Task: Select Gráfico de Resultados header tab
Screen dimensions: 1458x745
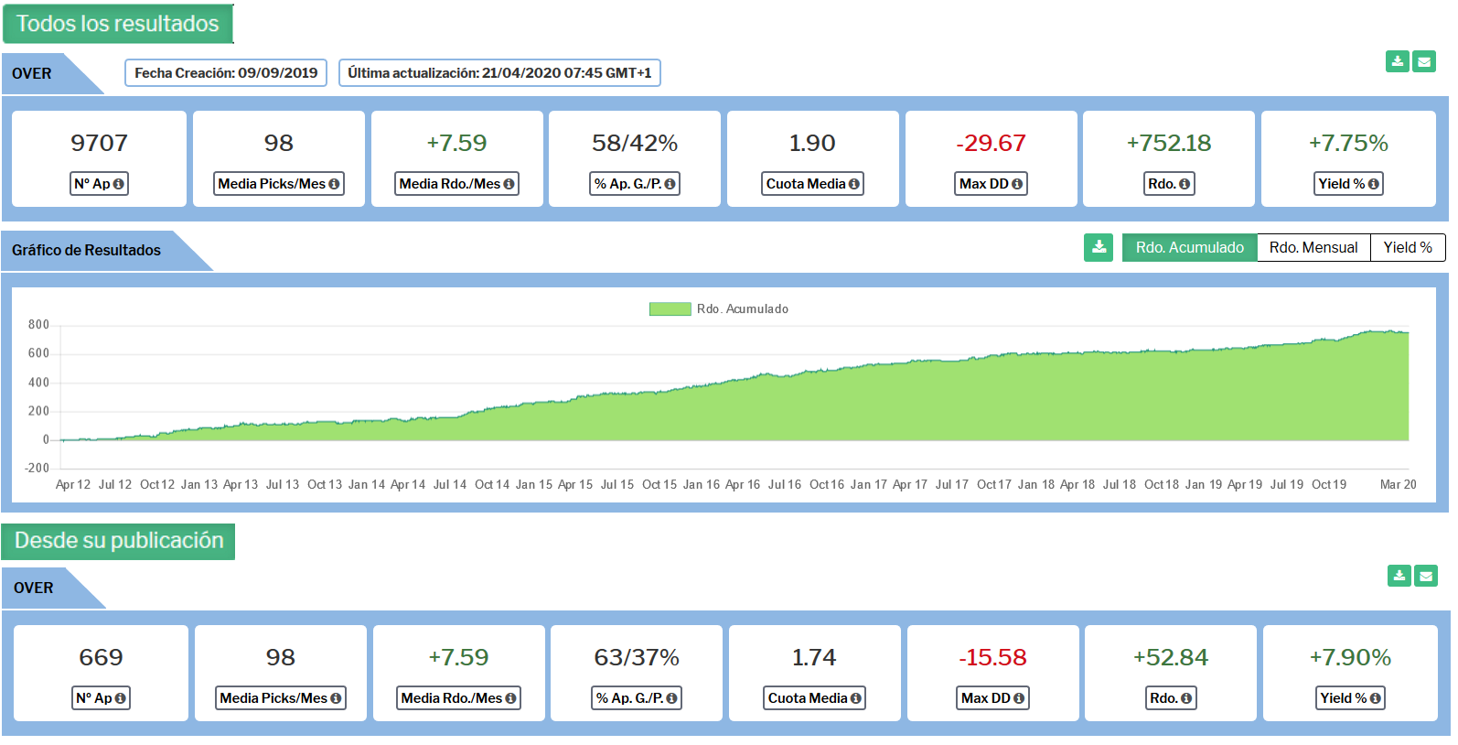Action: click(x=107, y=250)
